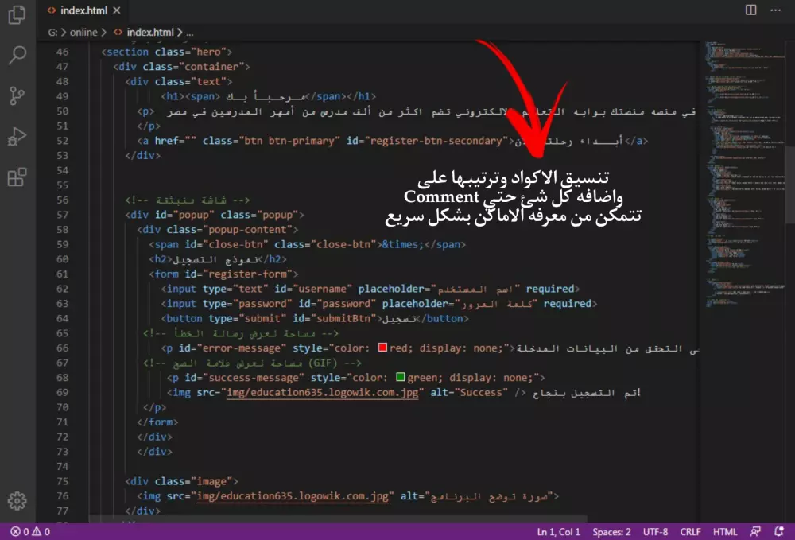The height and width of the screenshot is (540, 795).
Task: Click the feedback smiley icon
Action: [x=754, y=531]
